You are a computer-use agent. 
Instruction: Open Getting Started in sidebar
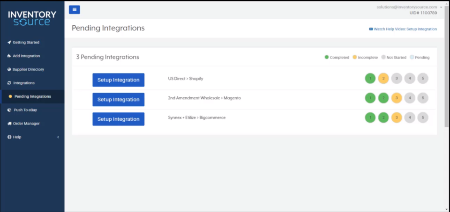tap(26, 43)
